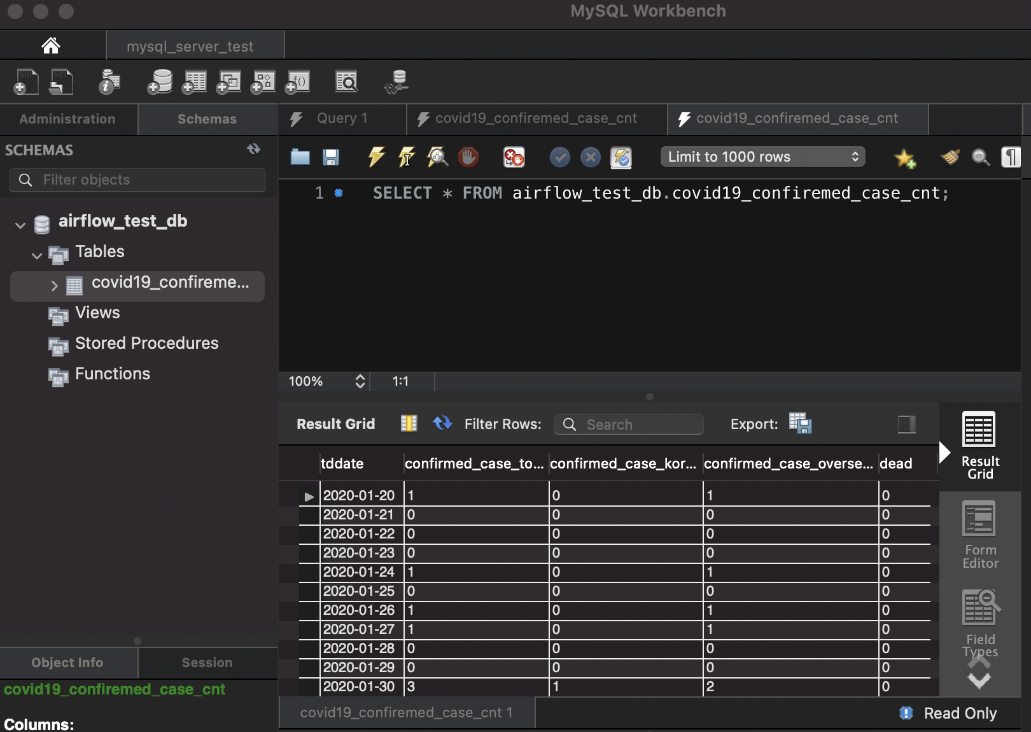The image size is (1031, 732).
Task: Toggle invisible characters display
Action: coord(1011,157)
